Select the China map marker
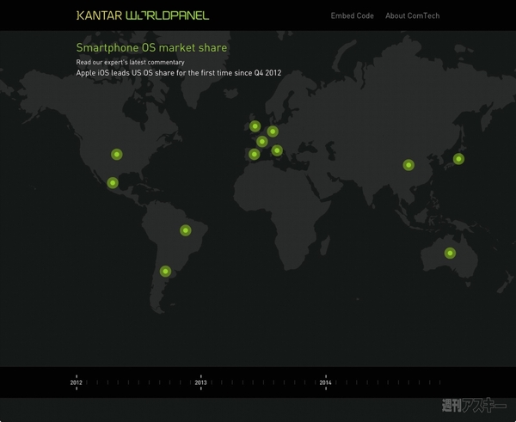Viewport: 516px width, 422px height. click(x=408, y=165)
